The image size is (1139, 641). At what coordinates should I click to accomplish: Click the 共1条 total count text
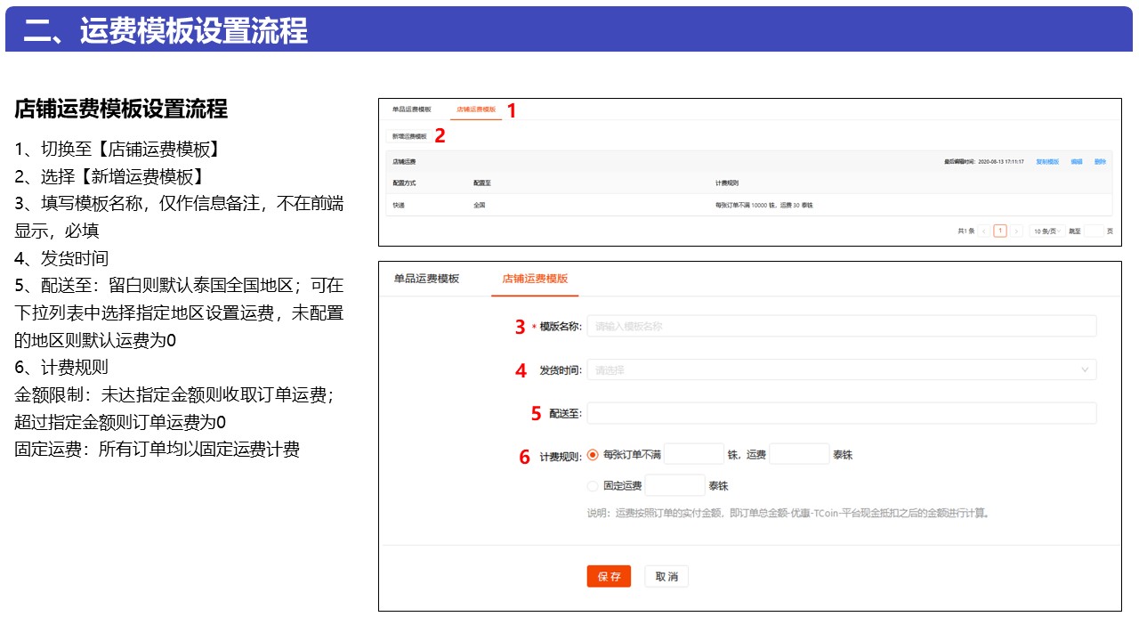click(x=965, y=231)
